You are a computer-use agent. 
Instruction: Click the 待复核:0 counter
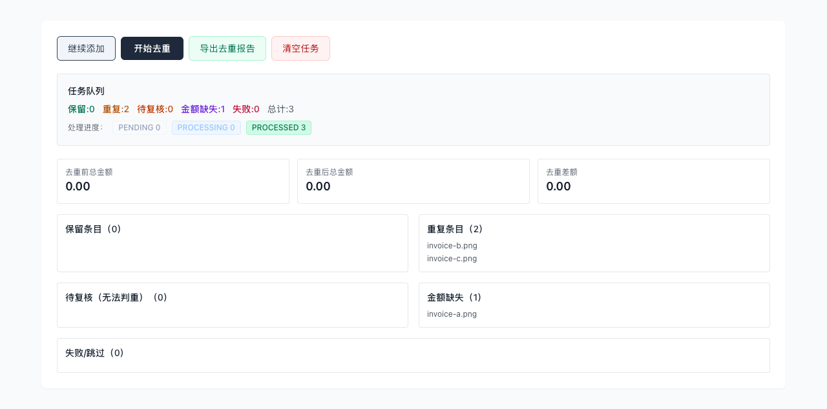tap(155, 109)
